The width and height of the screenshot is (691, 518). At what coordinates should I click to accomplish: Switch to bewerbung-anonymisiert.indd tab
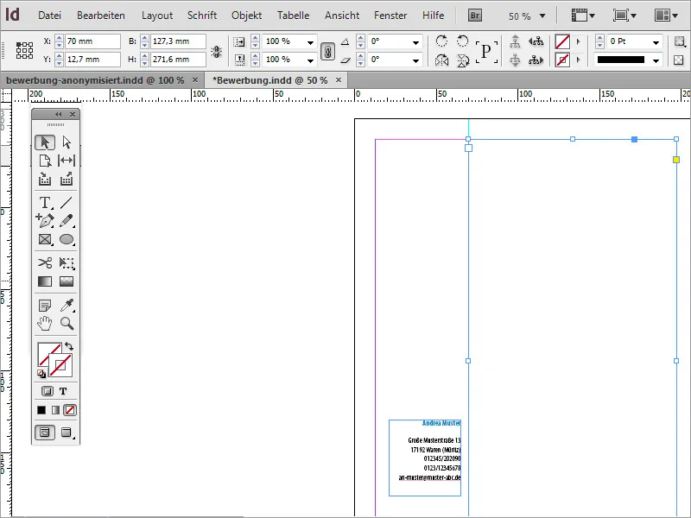[95, 80]
